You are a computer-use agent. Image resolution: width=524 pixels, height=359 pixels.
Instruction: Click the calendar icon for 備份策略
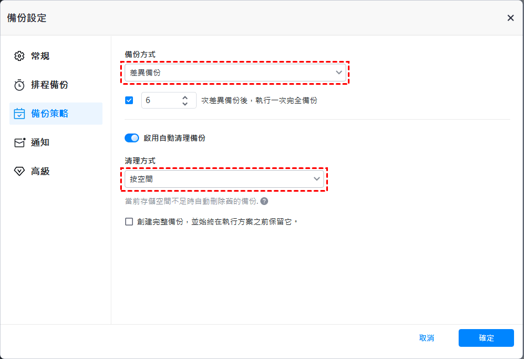pos(19,114)
